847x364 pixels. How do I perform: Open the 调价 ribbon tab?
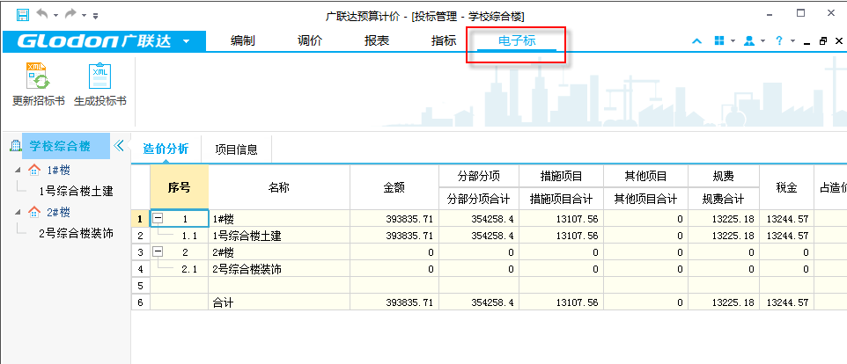pyautogui.click(x=310, y=40)
